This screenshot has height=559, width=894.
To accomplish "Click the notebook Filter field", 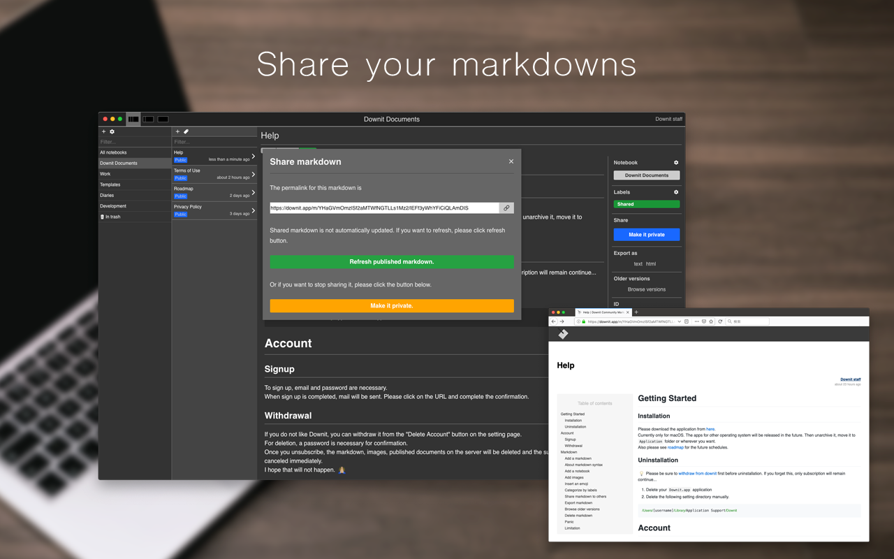I will pyautogui.click(x=135, y=142).
